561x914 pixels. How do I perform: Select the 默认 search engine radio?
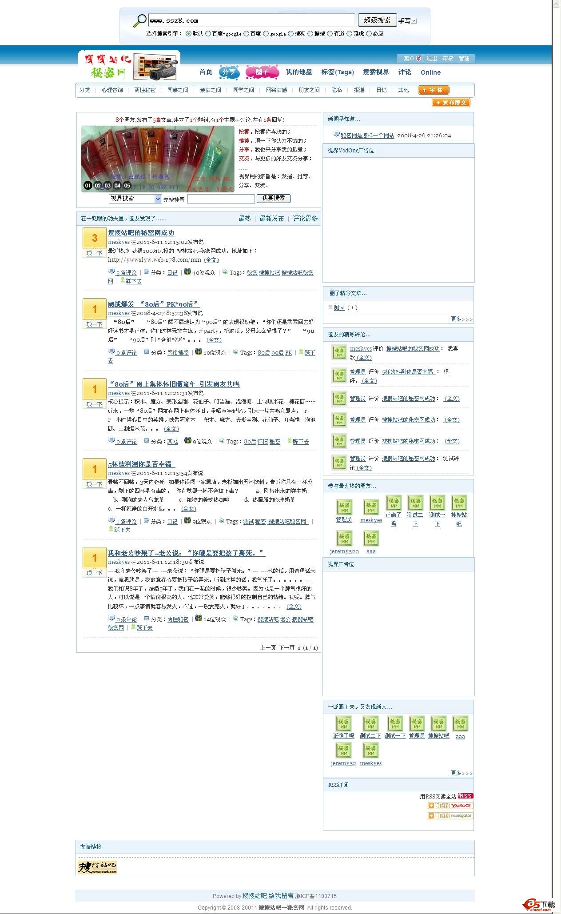pos(189,33)
